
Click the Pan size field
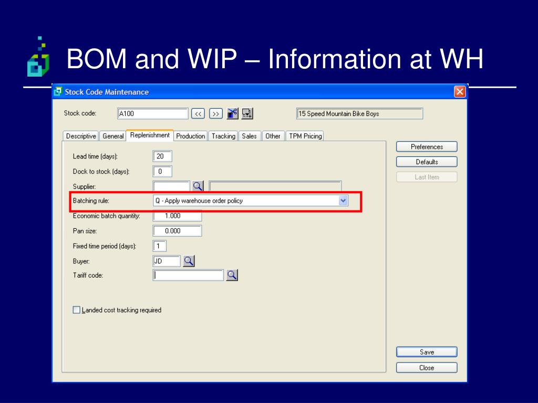point(177,231)
